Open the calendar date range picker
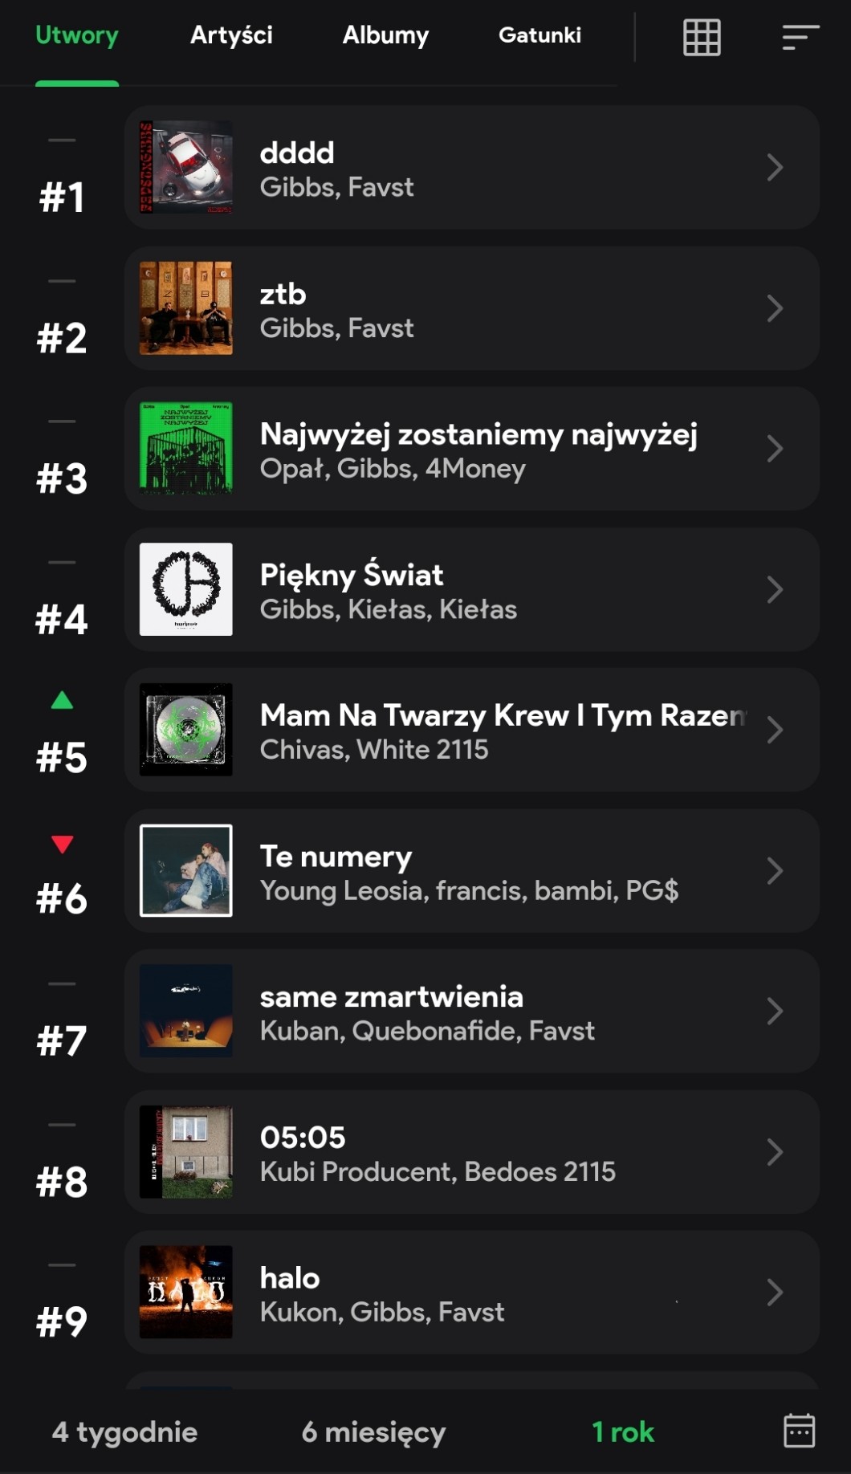The width and height of the screenshot is (851, 1474). click(x=799, y=1431)
